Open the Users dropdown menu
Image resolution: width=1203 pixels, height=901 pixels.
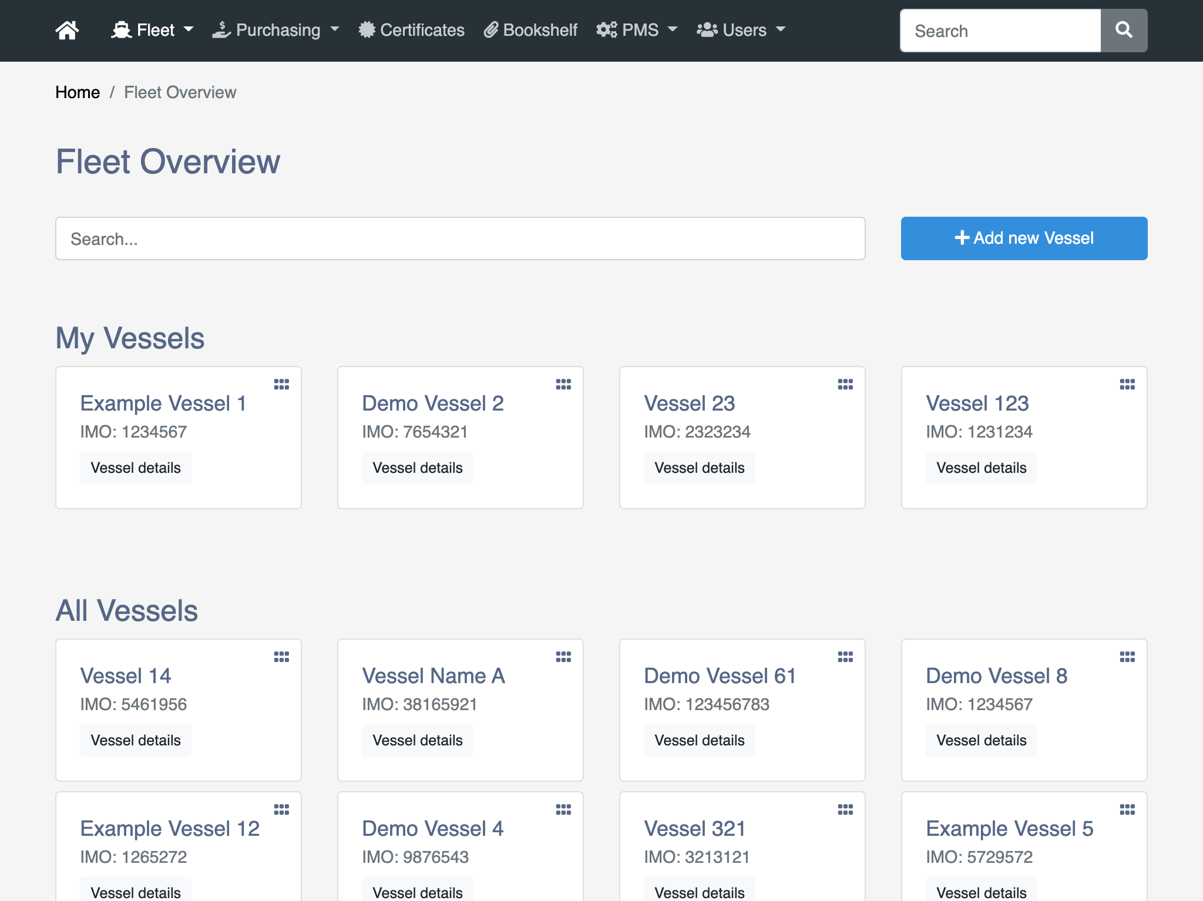(741, 30)
